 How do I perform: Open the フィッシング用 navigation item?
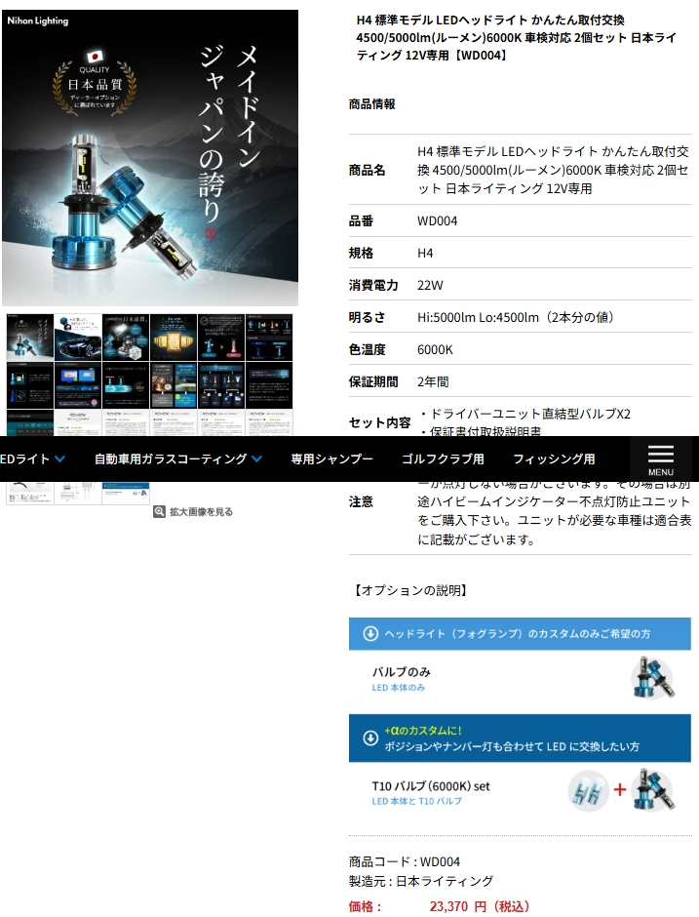[x=554, y=458]
